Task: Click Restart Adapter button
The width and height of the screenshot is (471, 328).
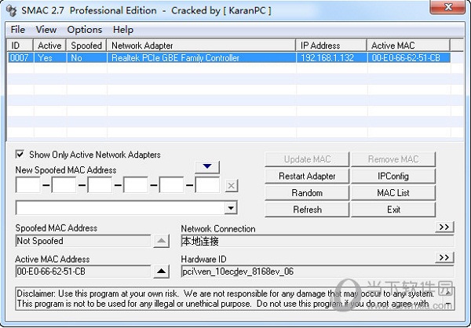Action: (x=307, y=176)
